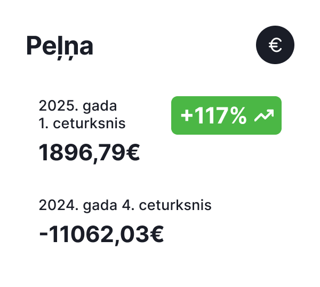Click the 2024 year text
This screenshot has width=320, height=287.
59,205
